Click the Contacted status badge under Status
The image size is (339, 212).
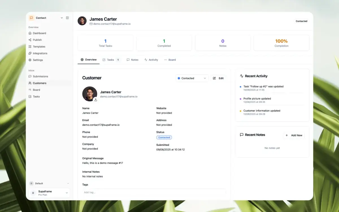(164, 138)
